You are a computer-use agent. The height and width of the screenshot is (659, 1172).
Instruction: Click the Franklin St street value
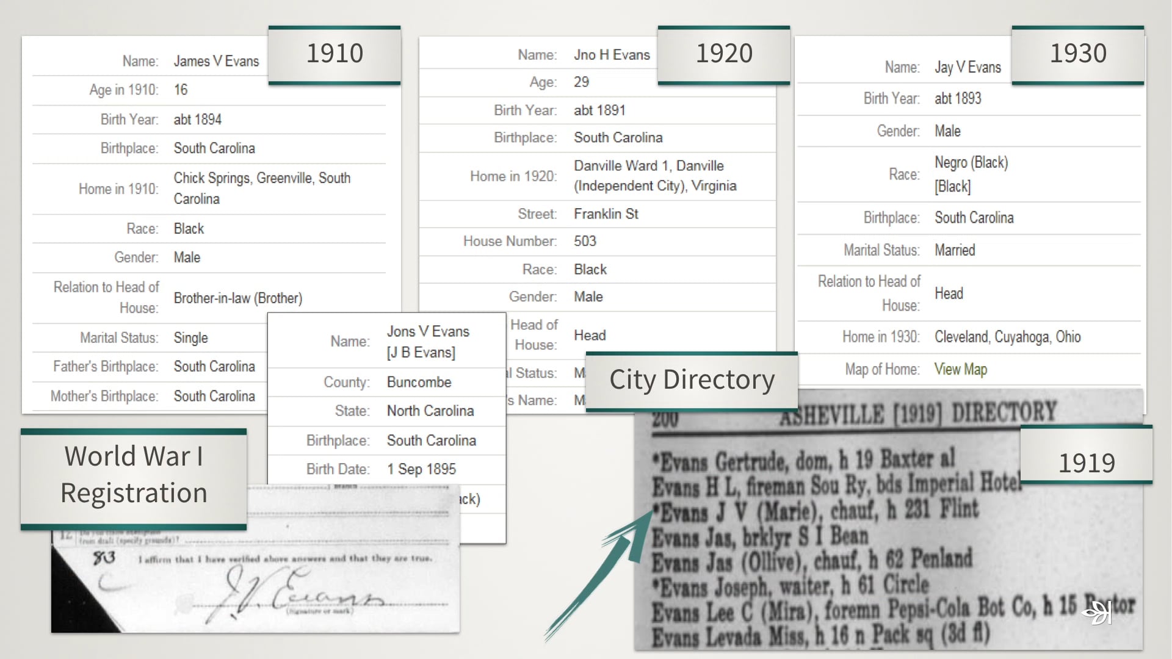coord(606,214)
